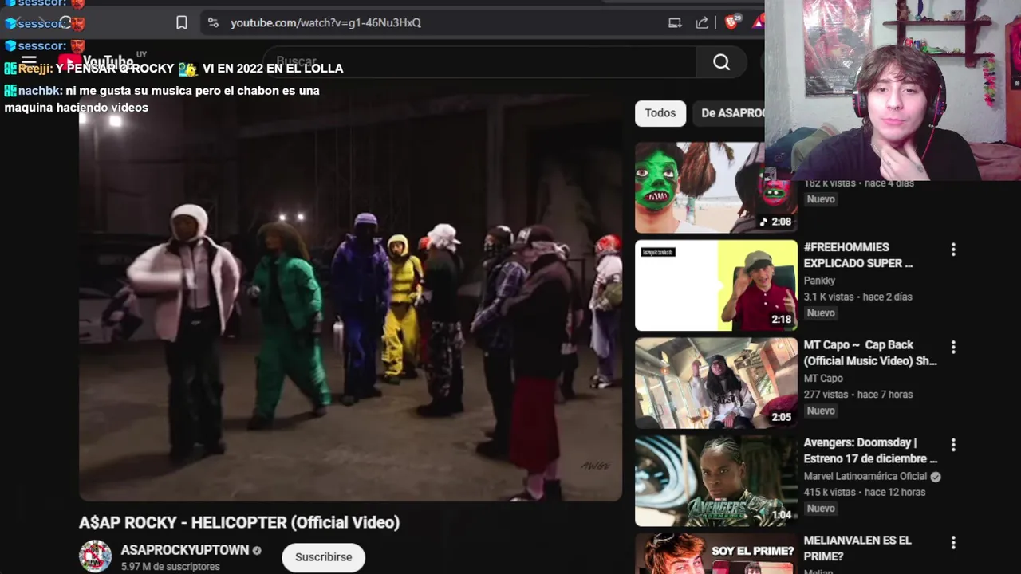Open options menu for MT Capo video
The height and width of the screenshot is (574, 1021).
953,348
